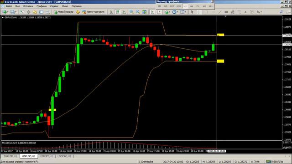Toggle the Авто-торговля button
This screenshot has height=164, width=292.
(93, 12)
